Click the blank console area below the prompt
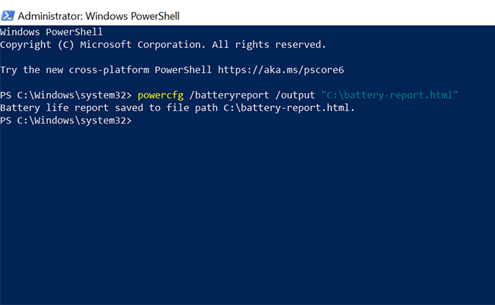 pyautogui.click(x=247, y=215)
